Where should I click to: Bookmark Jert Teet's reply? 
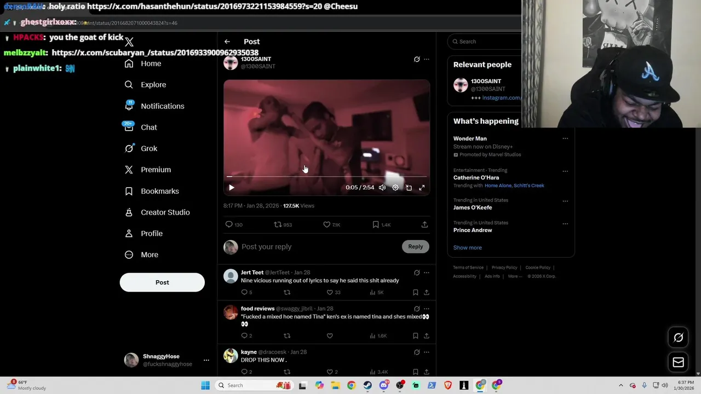[x=416, y=293]
